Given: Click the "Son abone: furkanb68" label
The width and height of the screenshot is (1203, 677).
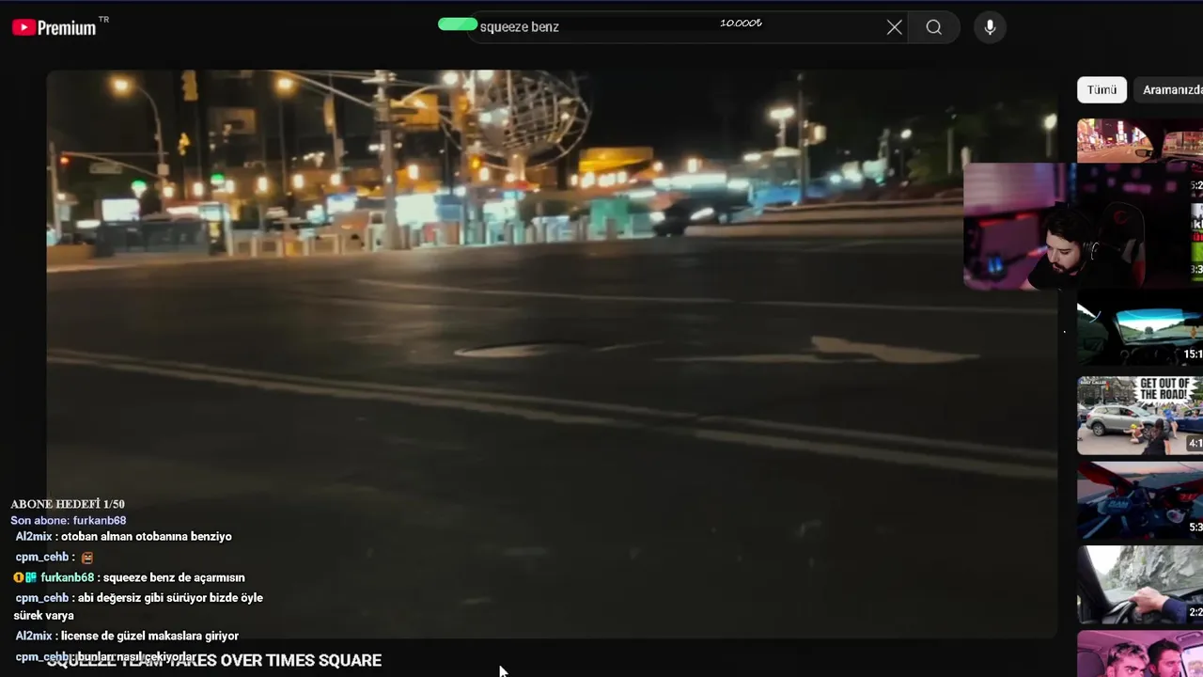Looking at the screenshot, I should click(x=69, y=520).
